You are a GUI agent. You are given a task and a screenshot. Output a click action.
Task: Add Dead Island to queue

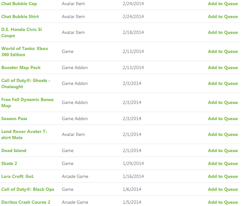223,150
